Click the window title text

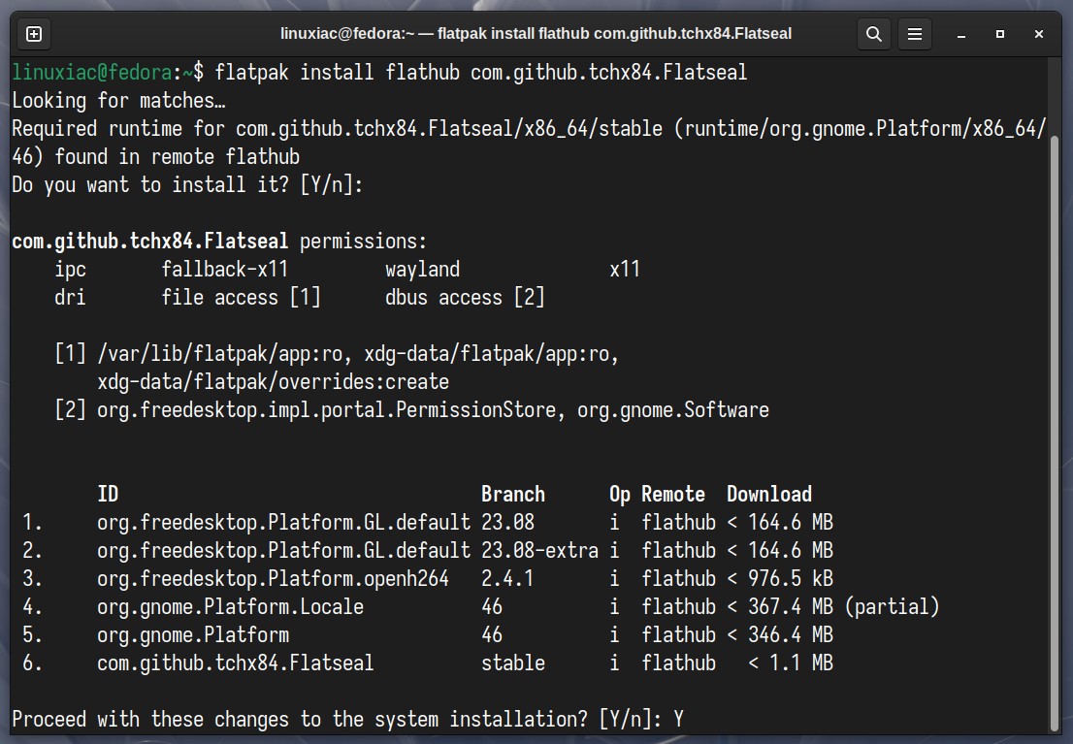536,34
